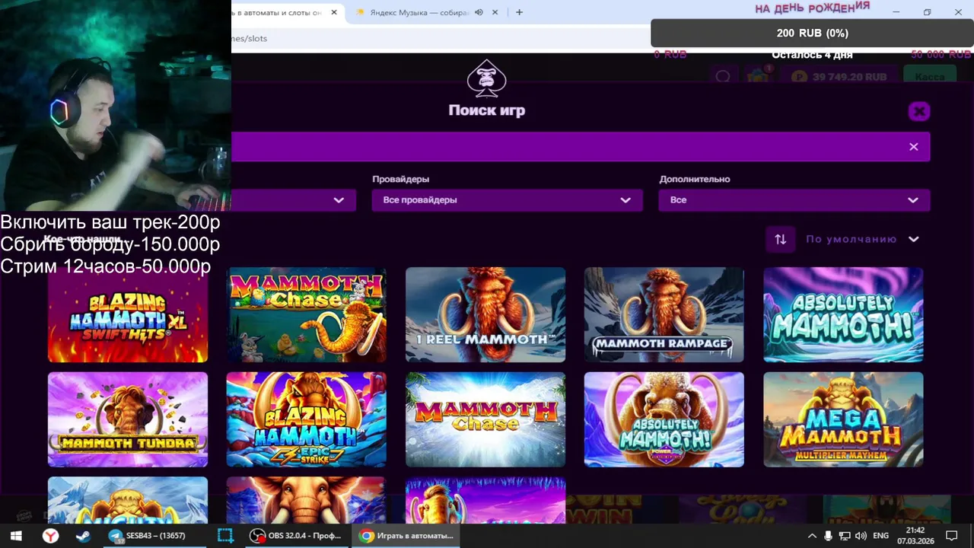Open the Mammoth Tundra game
The width and height of the screenshot is (974, 548).
pyautogui.click(x=128, y=419)
